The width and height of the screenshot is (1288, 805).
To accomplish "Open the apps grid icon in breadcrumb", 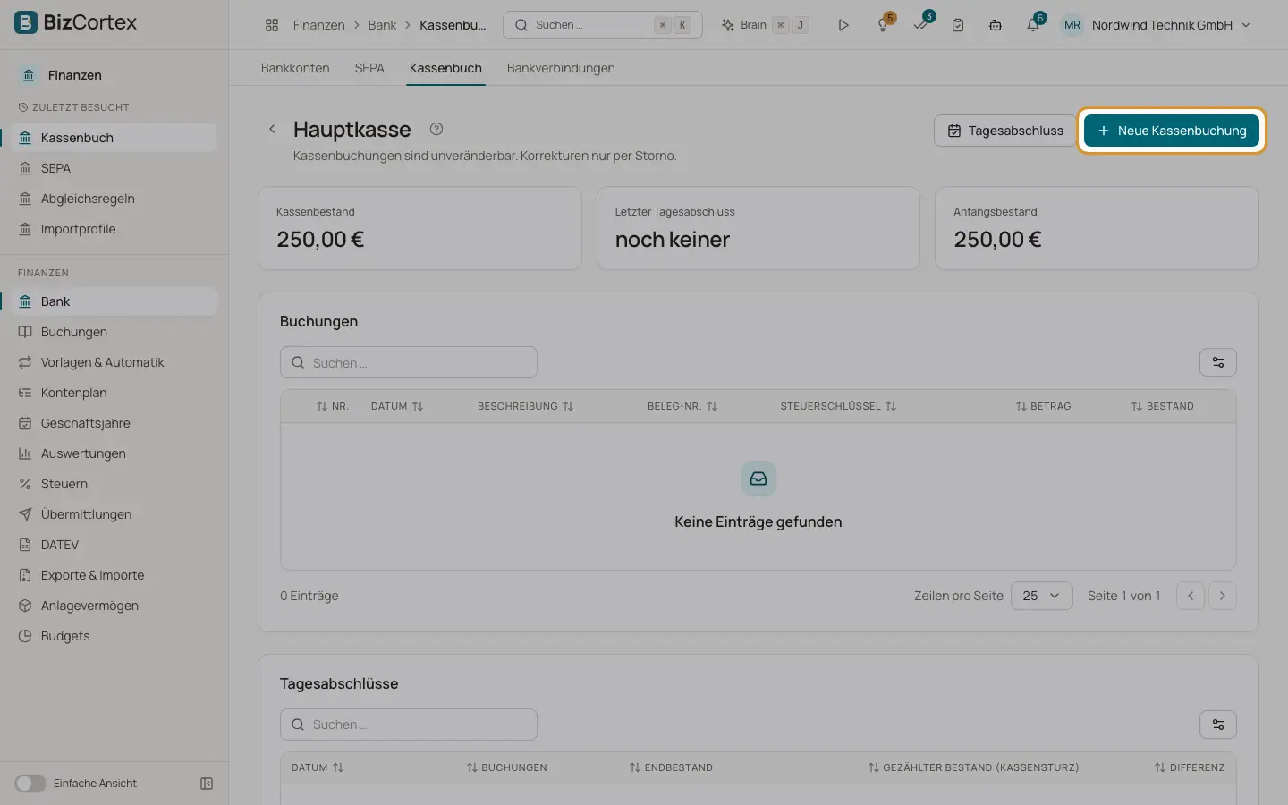I will (272, 25).
